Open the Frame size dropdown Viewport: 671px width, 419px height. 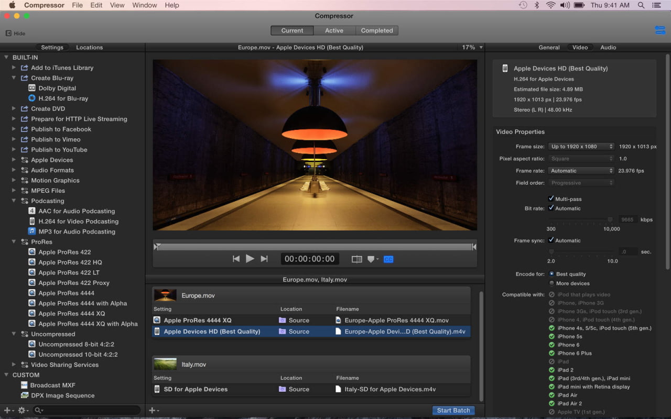(x=581, y=147)
